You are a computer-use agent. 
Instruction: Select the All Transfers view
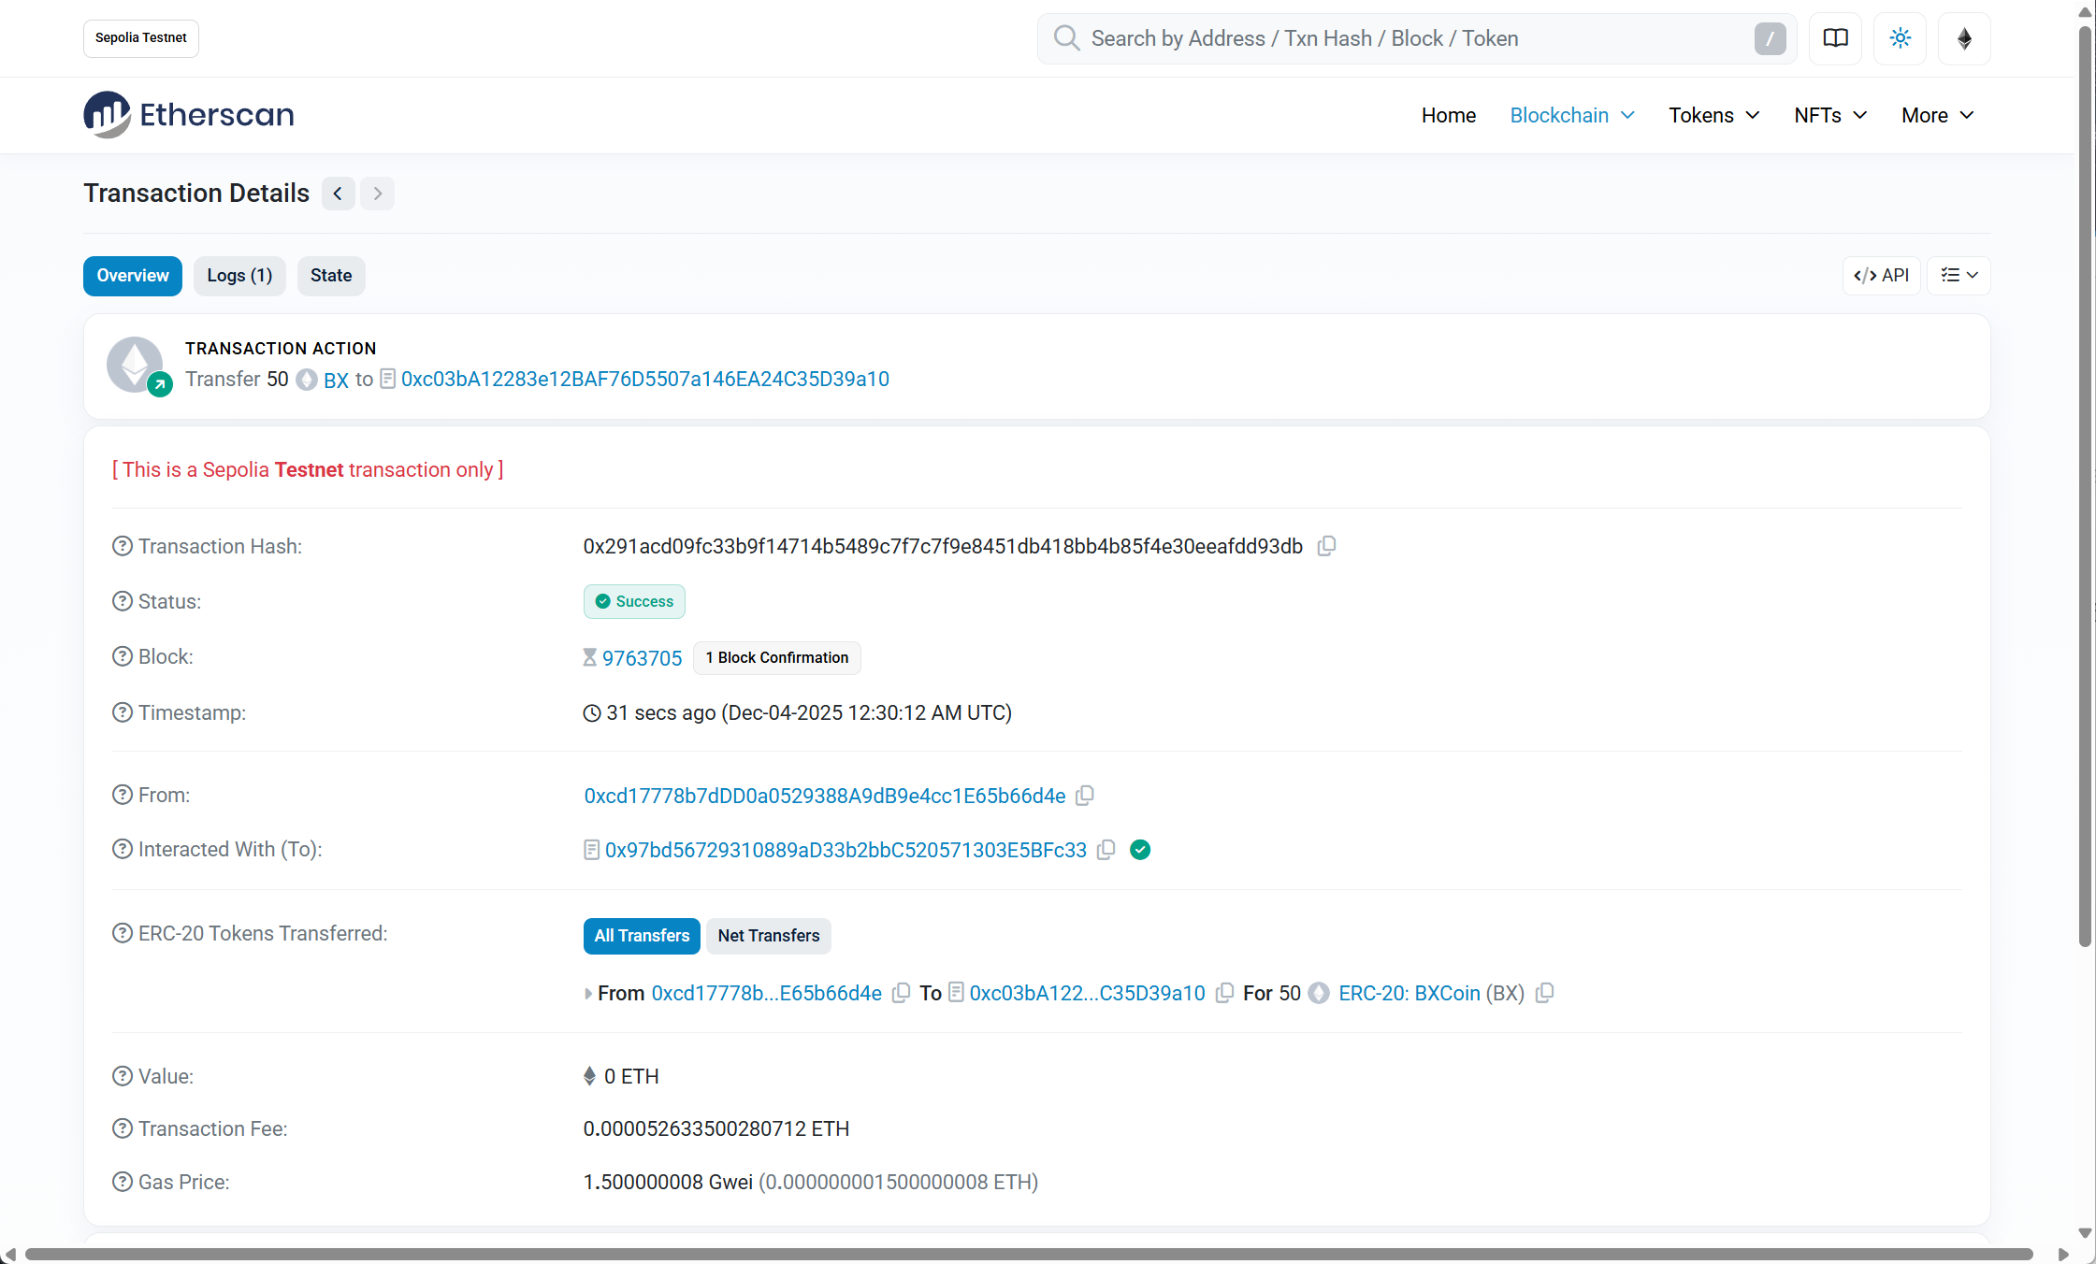642,936
